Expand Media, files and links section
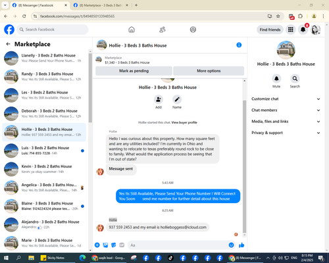This screenshot has height=263, width=329. pos(286,122)
